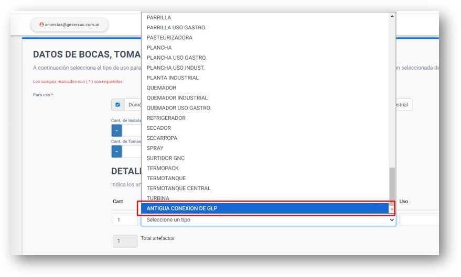Click the user account icon beside acuestas email

click(41, 25)
